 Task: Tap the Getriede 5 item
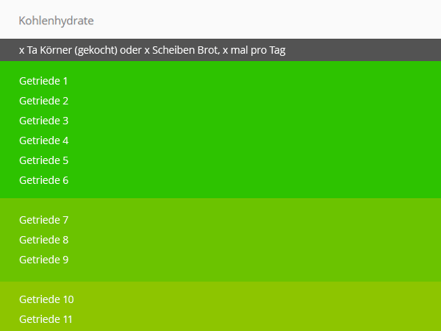tap(43, 160)
